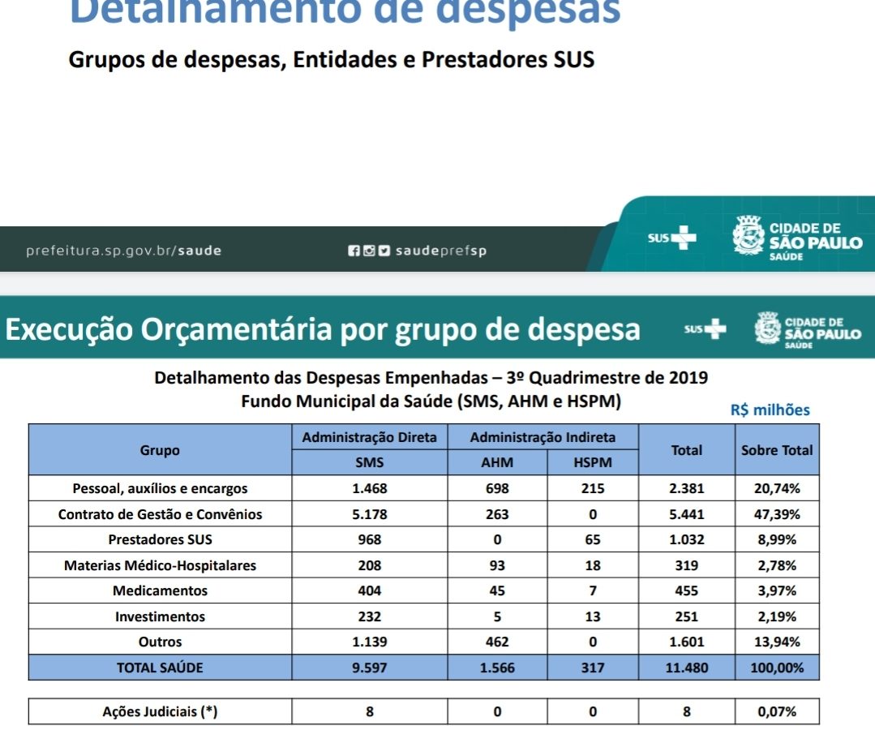Click the 'Administração Indireta' header cell
This screenshot has width=875, height=730.
[543, 437]
